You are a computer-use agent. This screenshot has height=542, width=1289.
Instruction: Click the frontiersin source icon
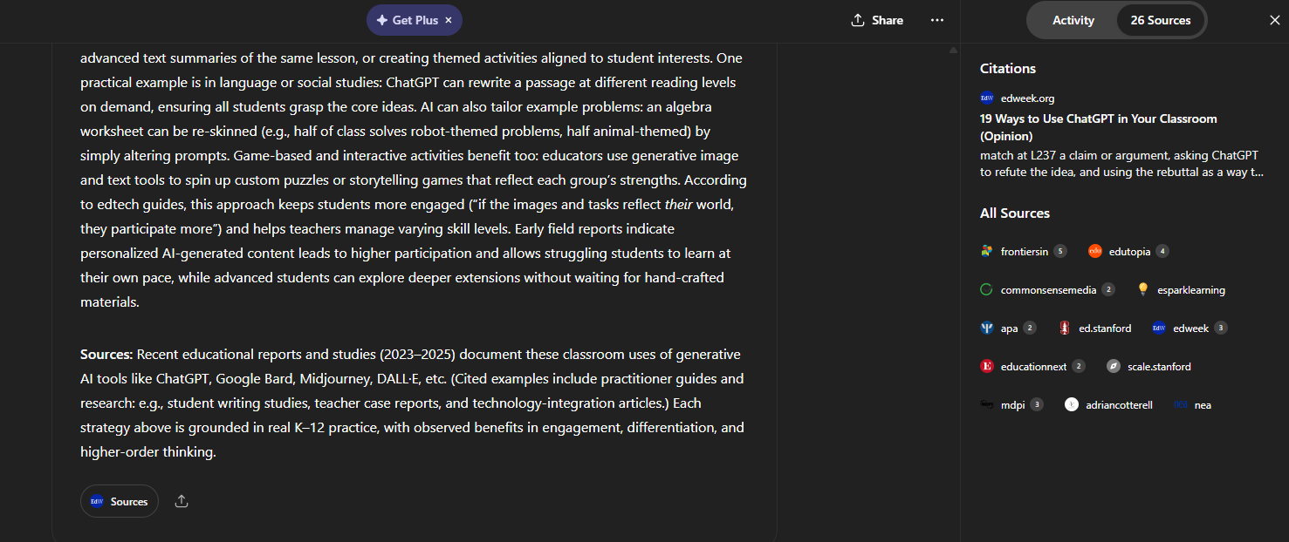986,251
